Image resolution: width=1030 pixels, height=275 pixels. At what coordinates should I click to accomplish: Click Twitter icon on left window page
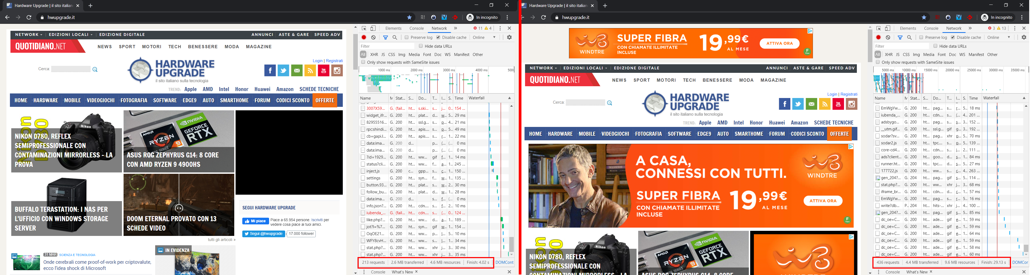coord(284,71)
